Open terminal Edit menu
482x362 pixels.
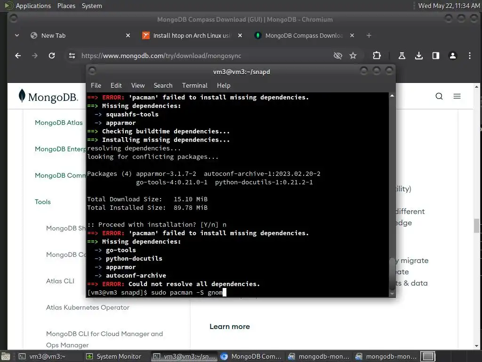[116, 86]
